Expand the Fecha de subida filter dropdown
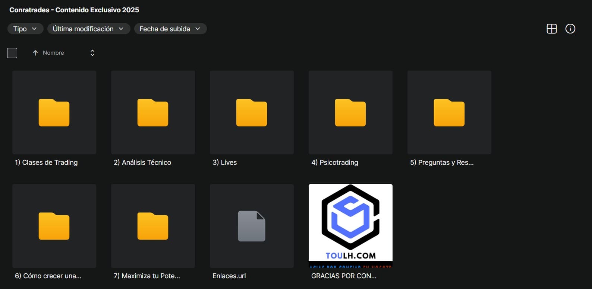 pyautogui.click(x=170, y=29)
